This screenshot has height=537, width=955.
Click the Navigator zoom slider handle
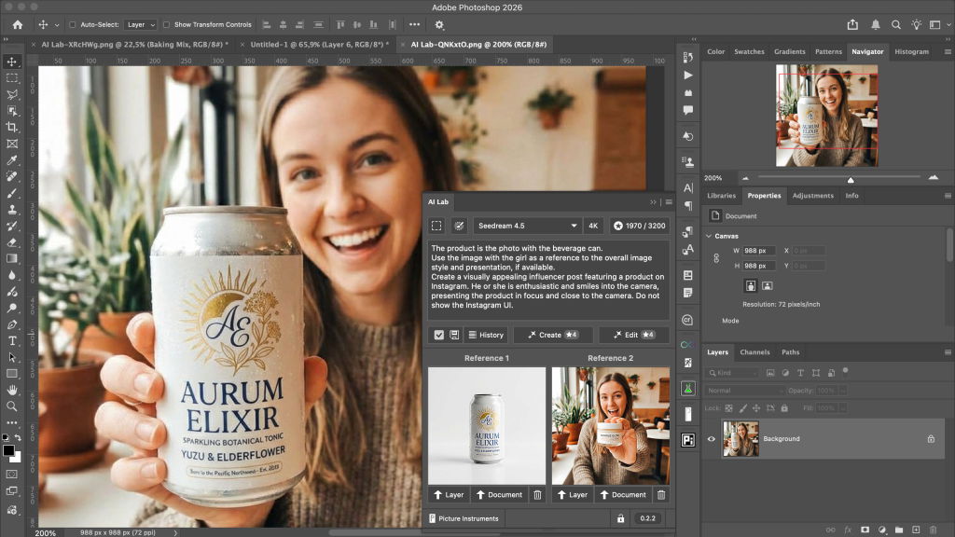pyautogui.click(x=850, y=179)
